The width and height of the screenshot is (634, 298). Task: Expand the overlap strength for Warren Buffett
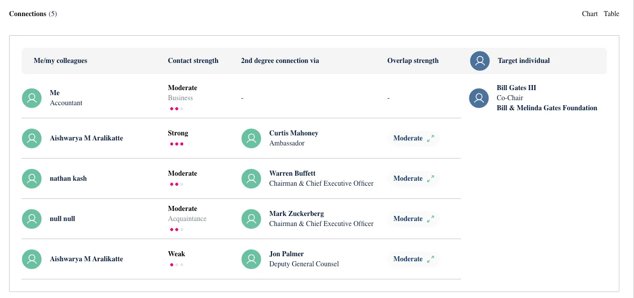tap(431, 179)
